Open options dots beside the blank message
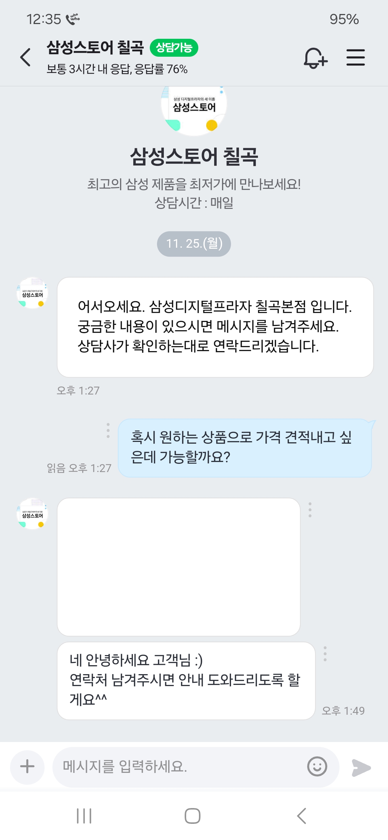Screen dimensions: 388x840 click(x=310, y=510)
